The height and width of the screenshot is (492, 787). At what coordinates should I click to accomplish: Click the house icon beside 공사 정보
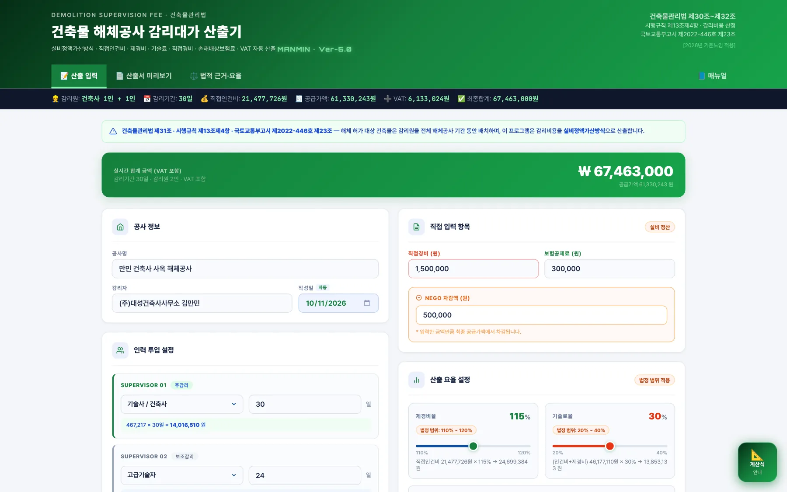pyautogui.click(x=120, y=227)
